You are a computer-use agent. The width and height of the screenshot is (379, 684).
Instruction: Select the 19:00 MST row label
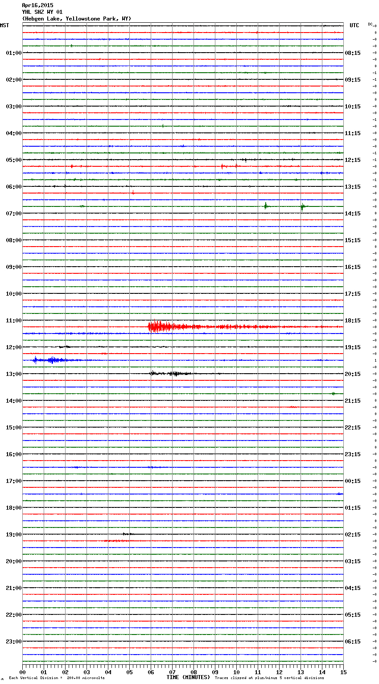pyautogui.click(x=14, y=535)
